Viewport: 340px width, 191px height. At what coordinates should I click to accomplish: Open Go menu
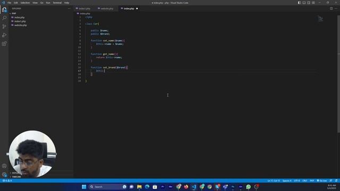coord(41,3)
